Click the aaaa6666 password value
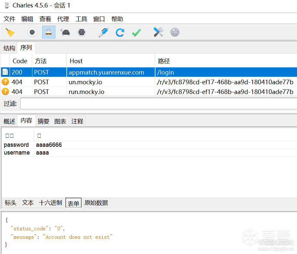This screenshot has height=254, width=297. click(49, 145)
